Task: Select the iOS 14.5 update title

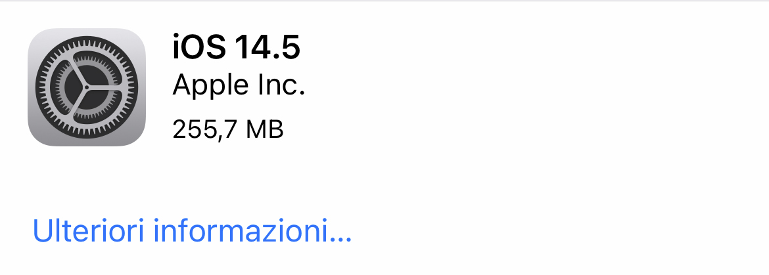Action: pos(236,47)
